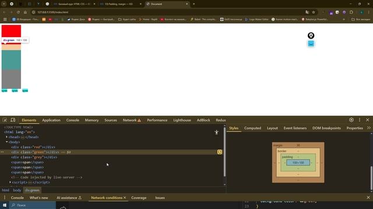Open the Properties sidebar tab
373x209 pixels.
pyautogui.click(x=355, y=128)
